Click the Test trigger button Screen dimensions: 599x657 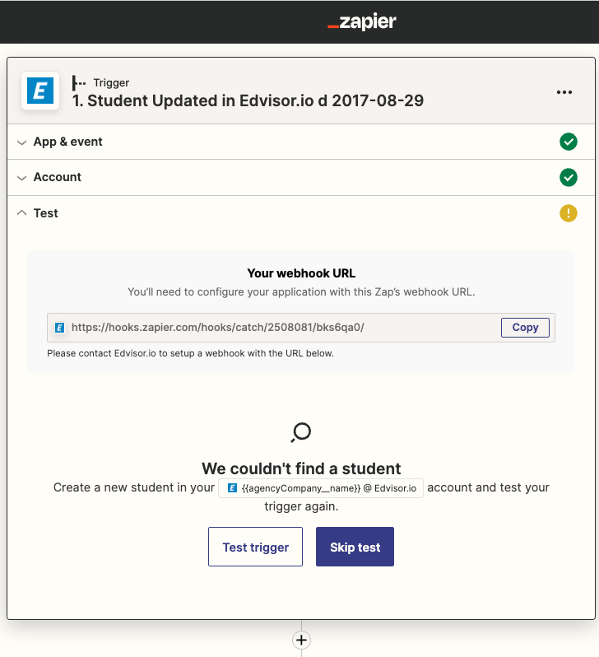pyautogui.click(x=255, y=547)
